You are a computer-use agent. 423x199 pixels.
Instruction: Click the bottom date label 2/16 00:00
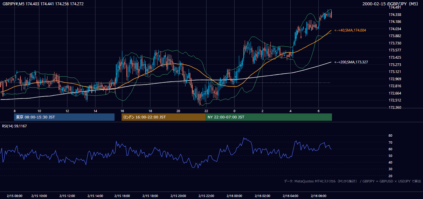click(x=234, y=196)
